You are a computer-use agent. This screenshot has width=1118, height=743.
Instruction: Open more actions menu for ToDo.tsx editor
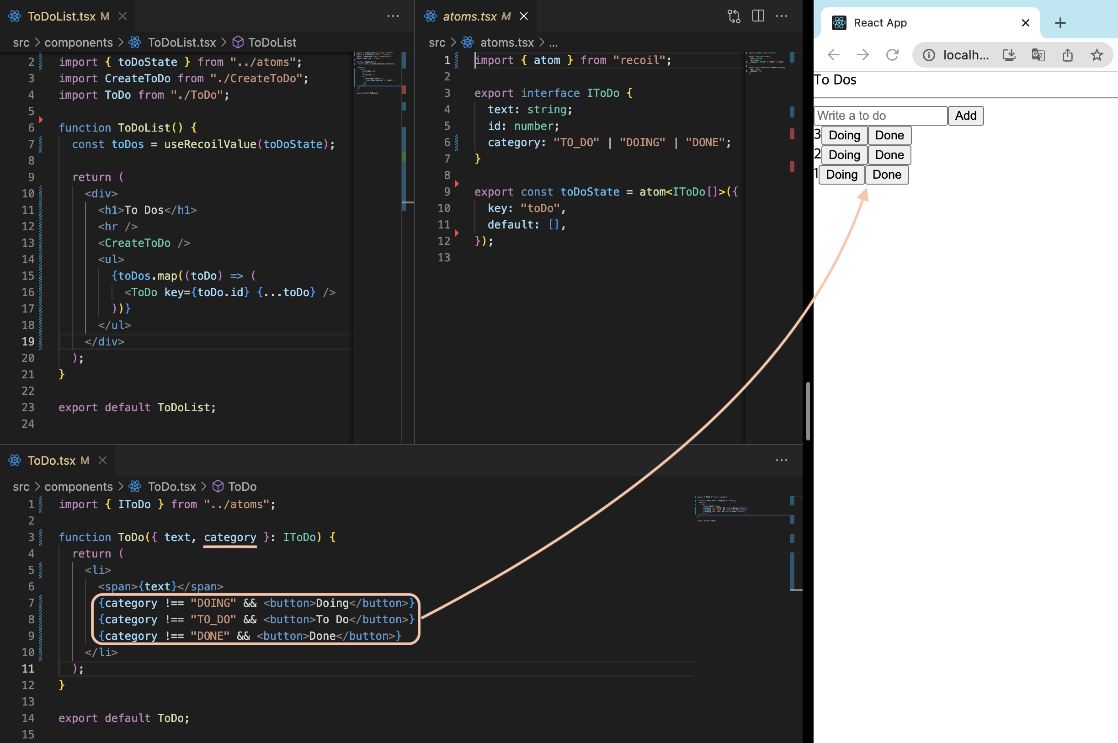click(781, 460)
